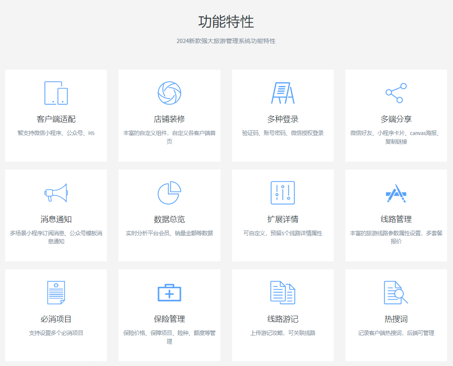
Task: Select the 线路管理 pencil and ruler icon
Action: click(x=396, y=194)
